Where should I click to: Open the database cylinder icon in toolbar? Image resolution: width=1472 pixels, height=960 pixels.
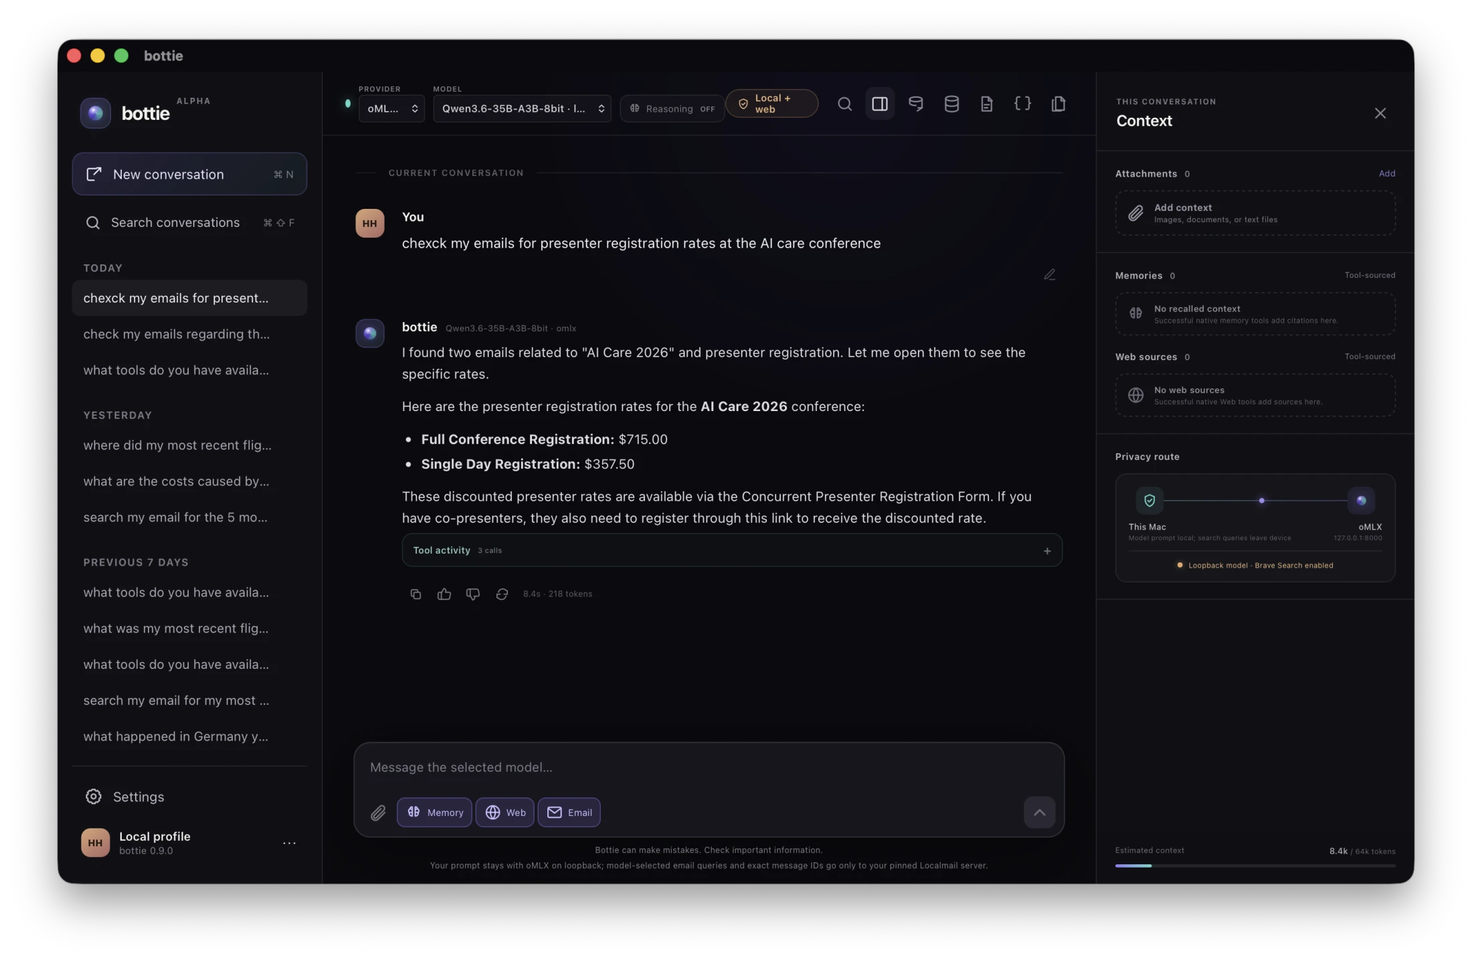951,104
